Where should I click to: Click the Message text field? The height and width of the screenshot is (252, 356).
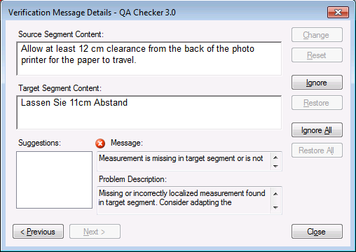click(x=184, y=161)
